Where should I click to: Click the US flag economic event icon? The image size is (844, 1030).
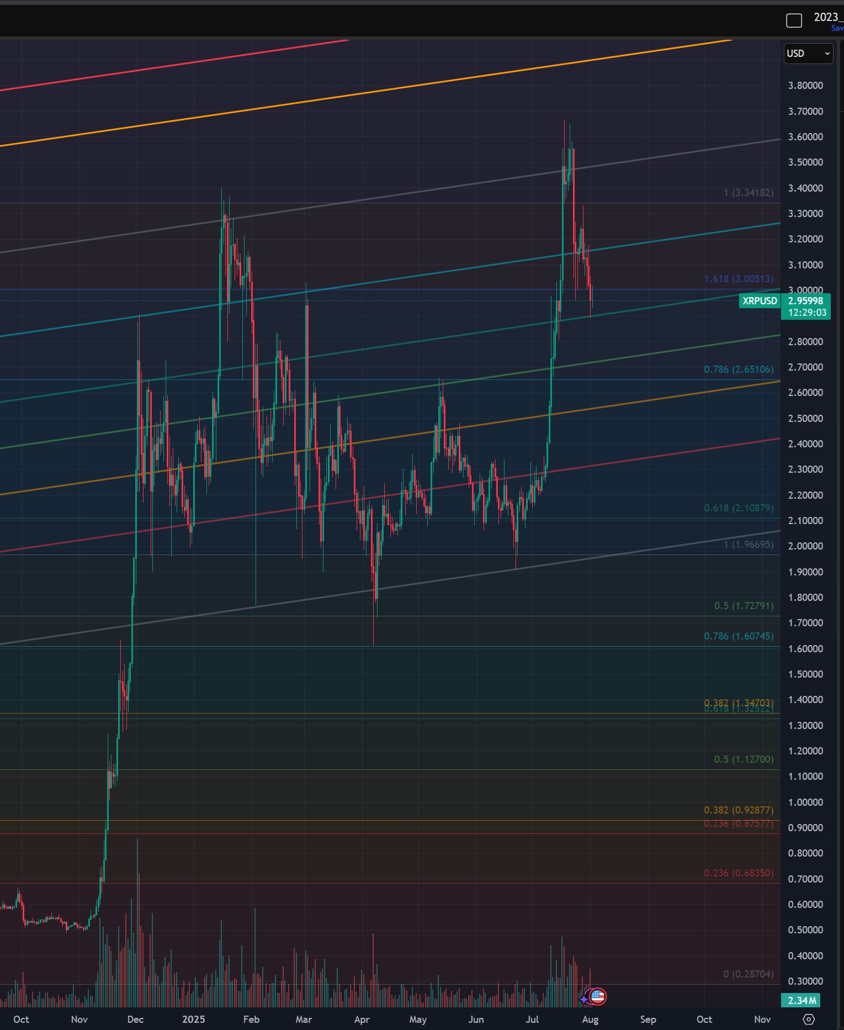(x=598, y=996)
